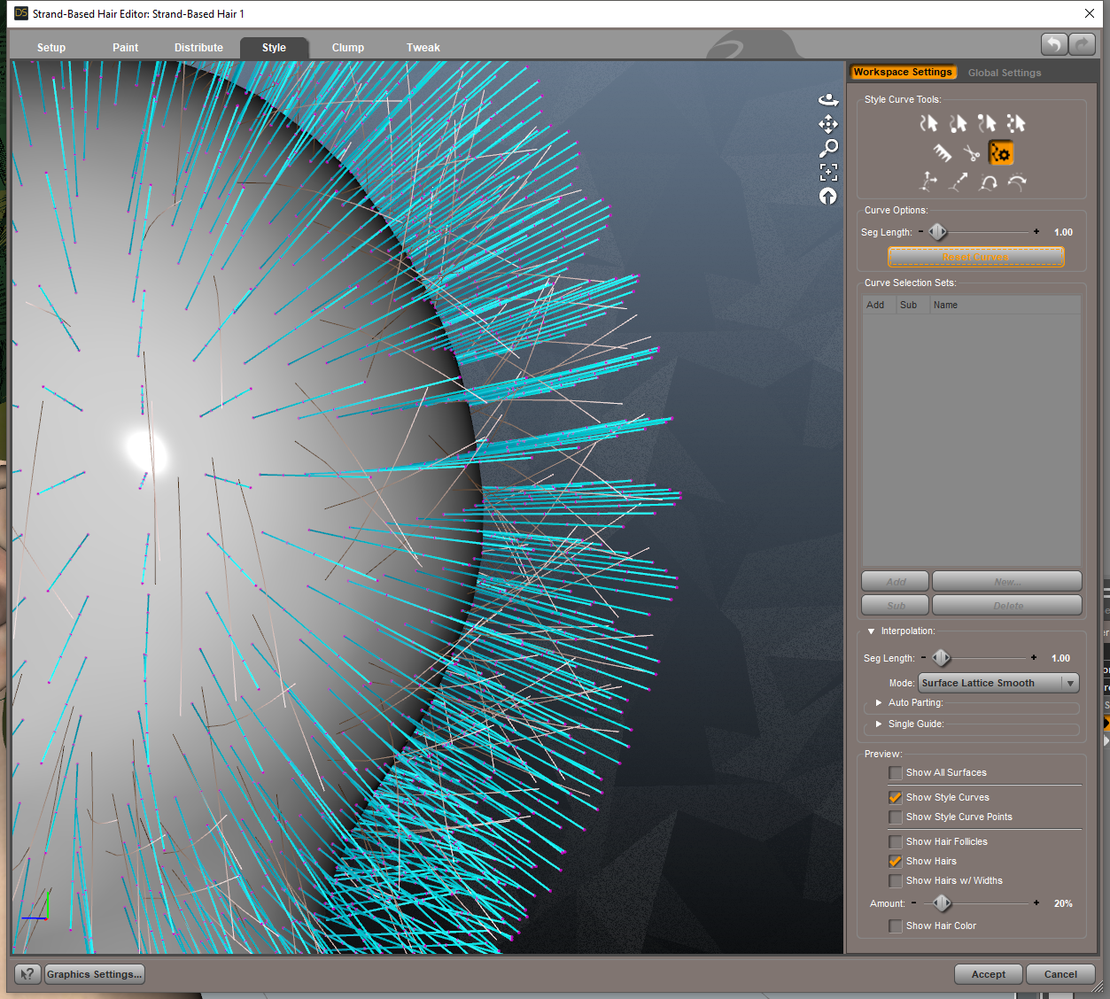Open Graphics Settings
The width and height of the screenshot is (1110, 999).
click(94, 974)
